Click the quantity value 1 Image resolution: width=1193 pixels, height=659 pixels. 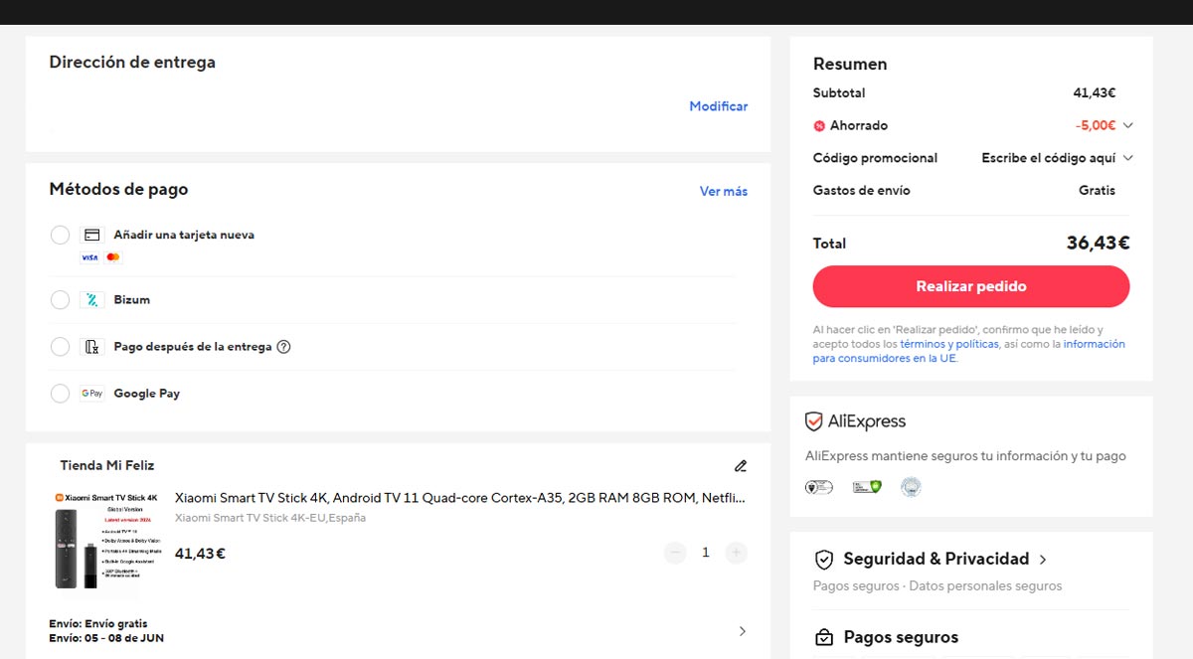706,553
